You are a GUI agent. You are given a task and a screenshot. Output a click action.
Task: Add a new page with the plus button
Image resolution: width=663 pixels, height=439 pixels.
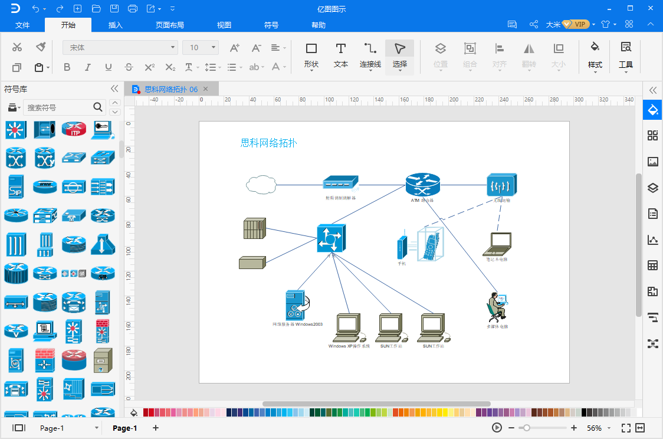156,428
